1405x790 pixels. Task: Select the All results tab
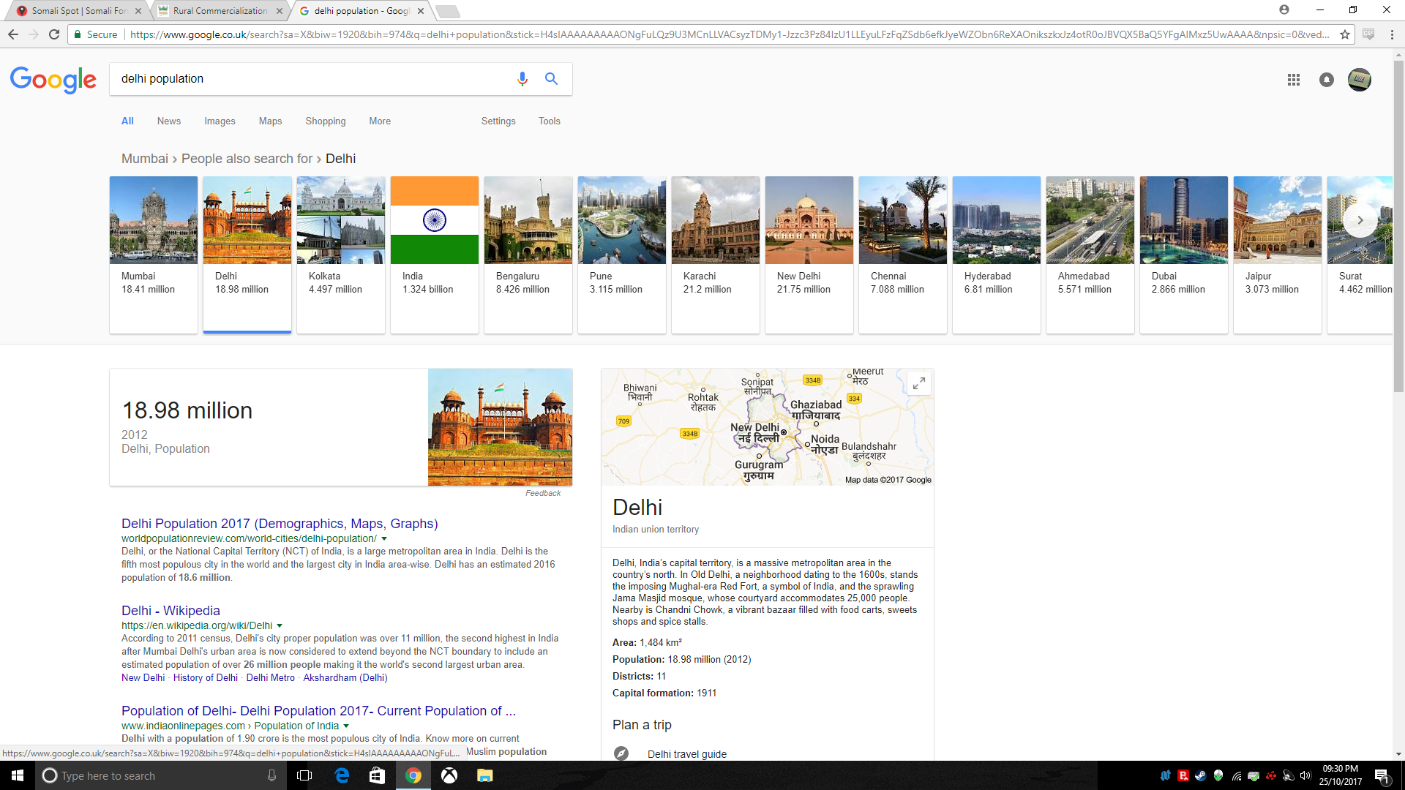[127, 121]
